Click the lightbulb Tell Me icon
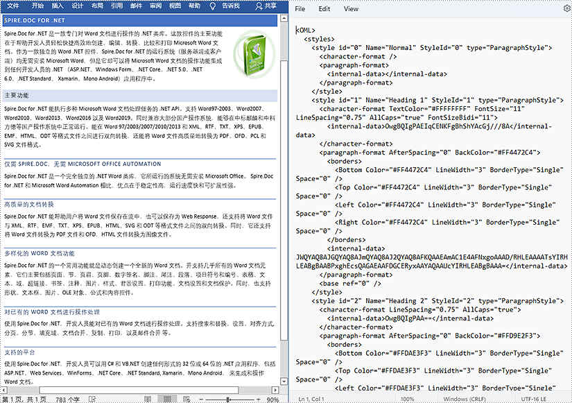This screenshot has width=572, height=403. (x=213, y=6)
